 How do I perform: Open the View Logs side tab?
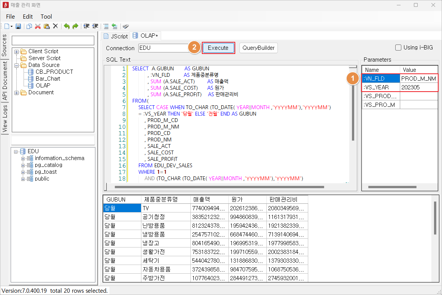pos(4,119)
